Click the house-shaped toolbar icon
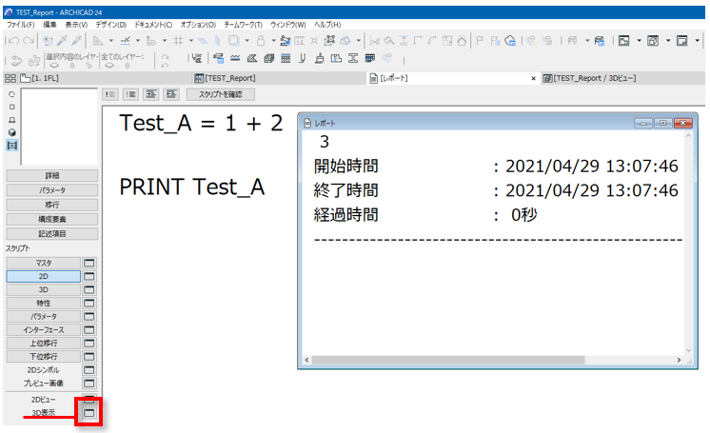This screenshot has height=433, width=710. 462,41
